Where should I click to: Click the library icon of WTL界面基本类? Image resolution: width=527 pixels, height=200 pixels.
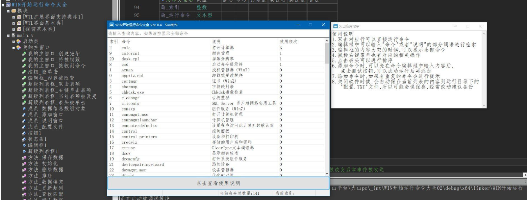19,23
